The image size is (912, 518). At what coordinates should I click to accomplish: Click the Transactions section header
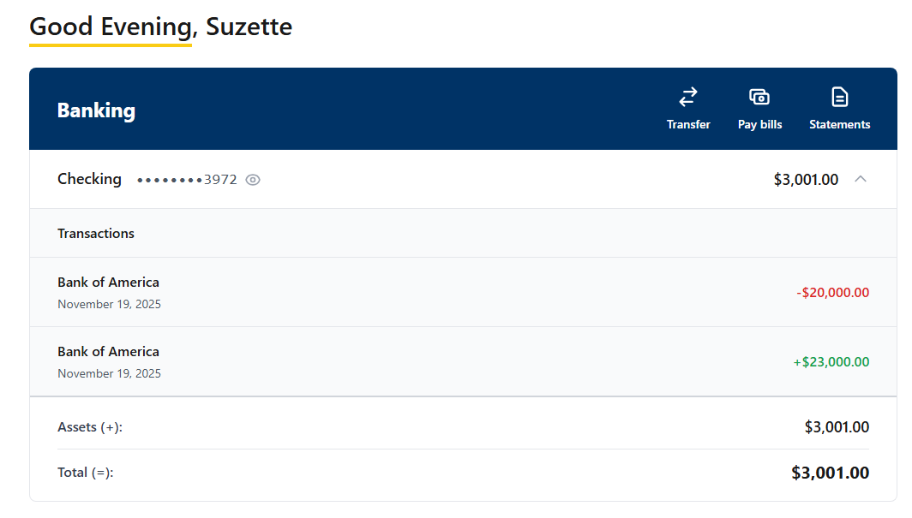pyautogui.click(x=96, y=233)
